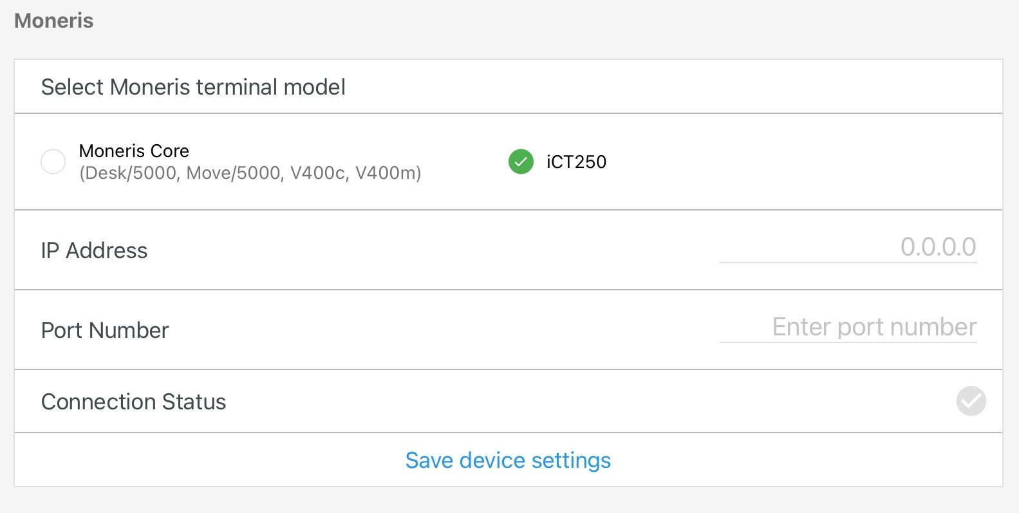Click the "0.0.0.0" placeholder text
The height and width of the screenshot is (513, 1019).
(938, 247)
